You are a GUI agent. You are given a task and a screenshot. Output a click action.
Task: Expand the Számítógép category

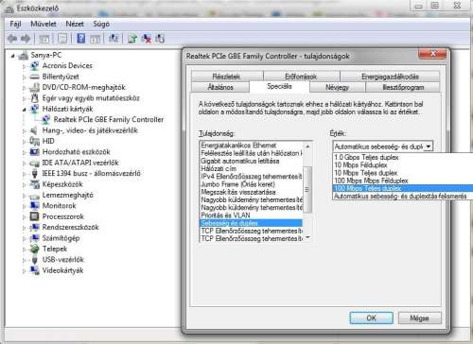point(24,238)
